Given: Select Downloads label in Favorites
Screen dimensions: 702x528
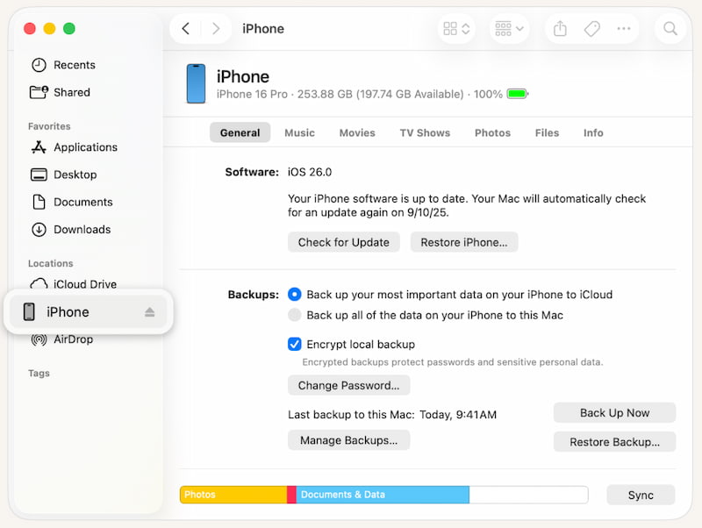Looking at the screenshot, I should tap(82, 229).
